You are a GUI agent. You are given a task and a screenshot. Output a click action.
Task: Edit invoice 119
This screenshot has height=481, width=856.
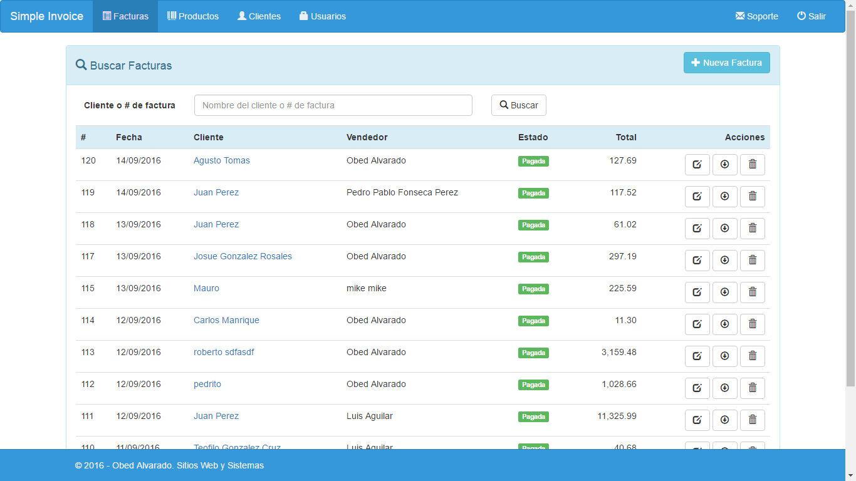tap(697, 197)
